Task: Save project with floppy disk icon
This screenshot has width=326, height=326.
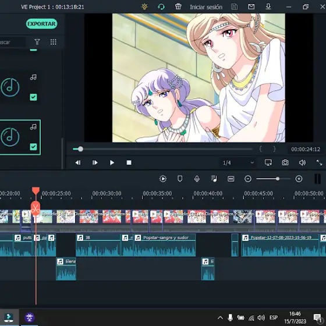Action: 234,7
